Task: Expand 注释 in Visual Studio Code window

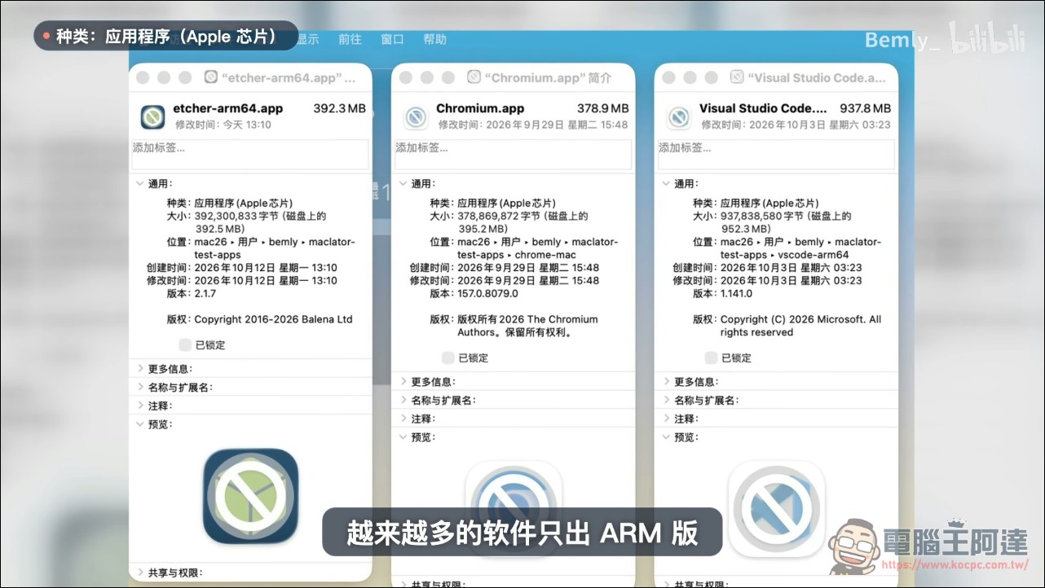Action: (666, 419)
